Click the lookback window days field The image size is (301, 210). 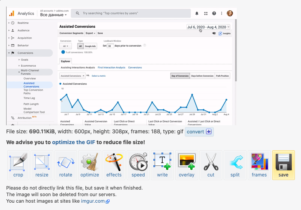110,46
